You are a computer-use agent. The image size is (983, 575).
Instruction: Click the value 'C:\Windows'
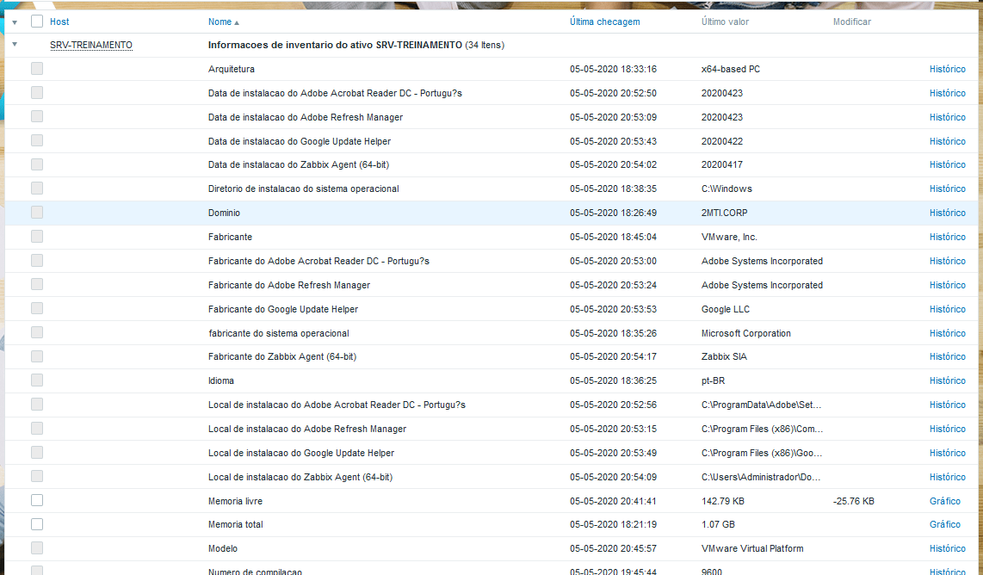click(x=726, y=189)
